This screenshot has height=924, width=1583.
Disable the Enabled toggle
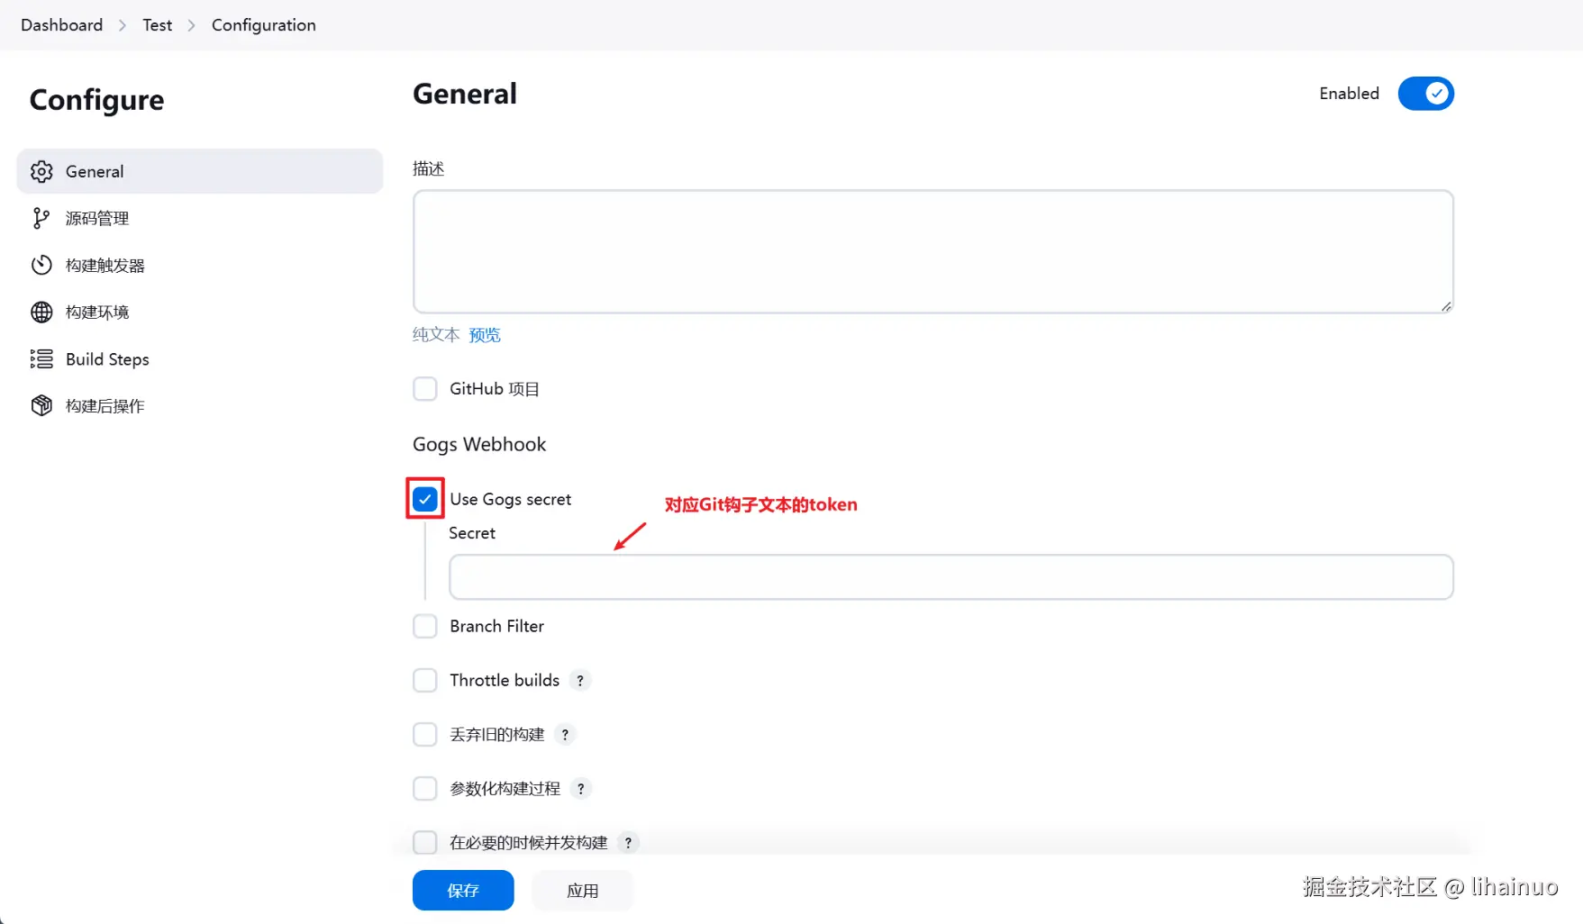(x=1425, y=94)
